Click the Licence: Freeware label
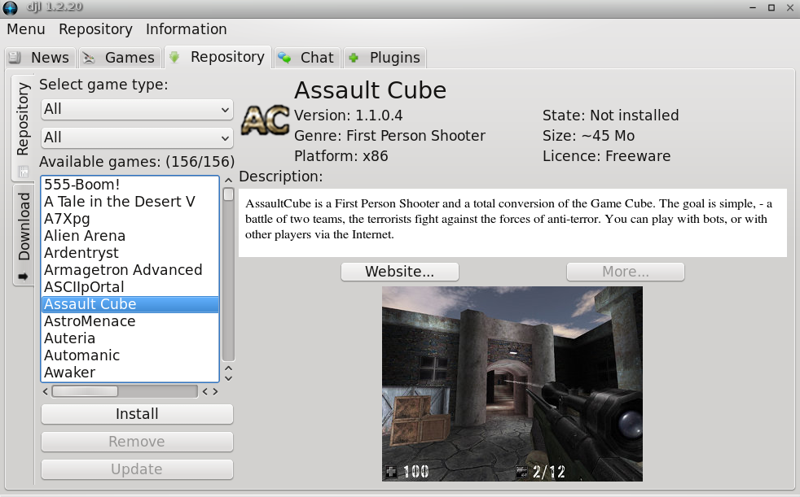This screenshot has height=497, width=800. (607, 156)
